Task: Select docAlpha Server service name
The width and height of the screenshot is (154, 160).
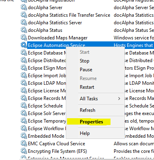Action: click(45, 8)
